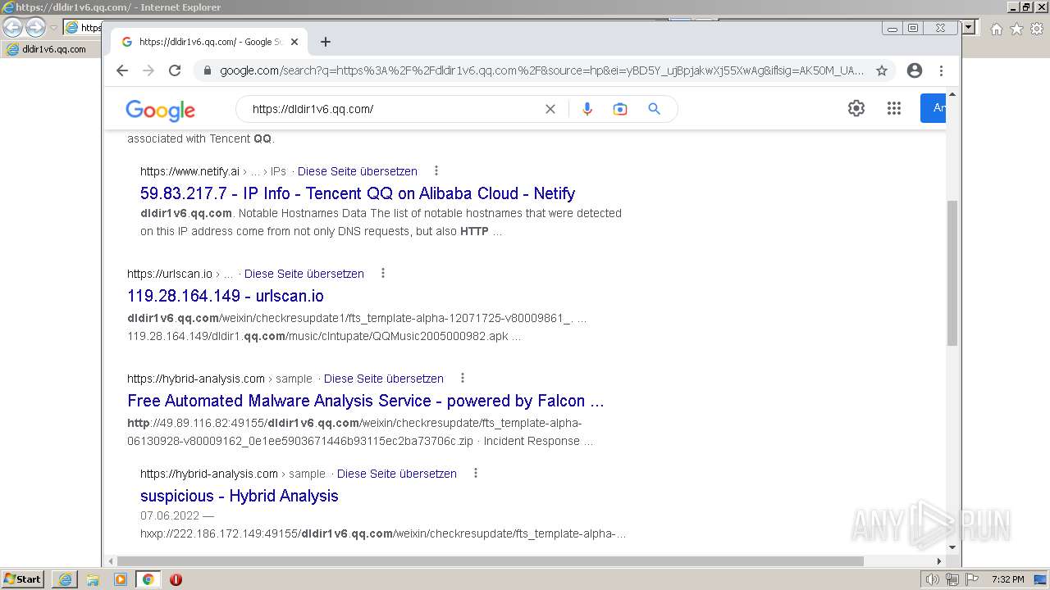This screenshot has width=1050, height=590.
Task: Click https://www.netify.ai breadcrumb text
Action: click(x=189, y=171)
